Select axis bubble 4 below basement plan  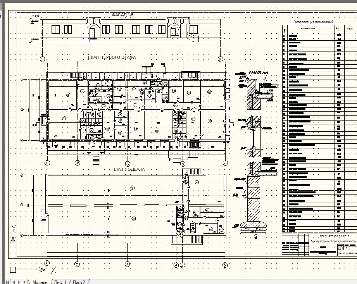(176, 265)
